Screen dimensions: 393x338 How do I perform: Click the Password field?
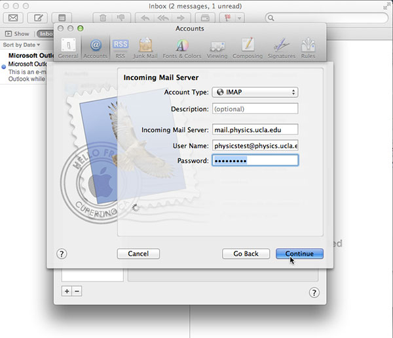255,160
